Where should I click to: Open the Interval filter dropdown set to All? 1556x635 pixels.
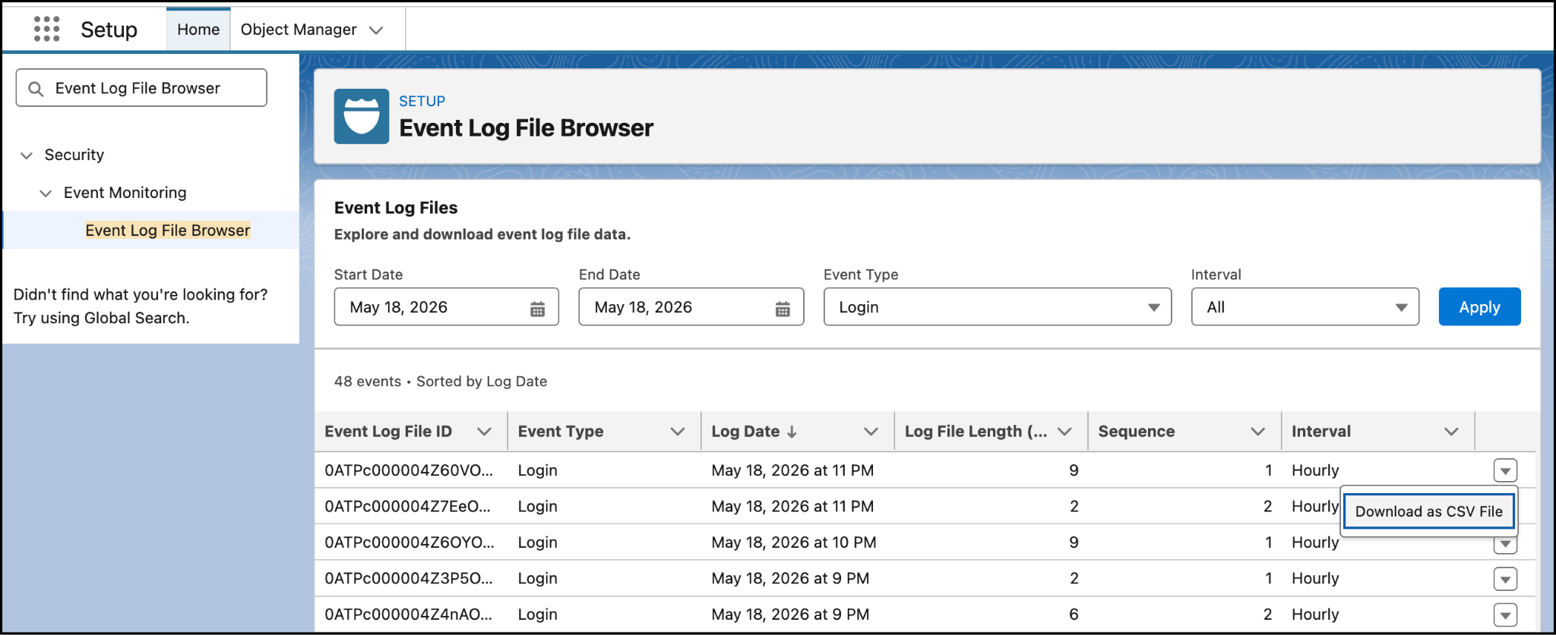(x=1305, y=306)
